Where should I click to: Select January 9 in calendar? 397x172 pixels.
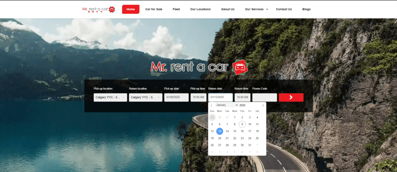coord(242,124)
